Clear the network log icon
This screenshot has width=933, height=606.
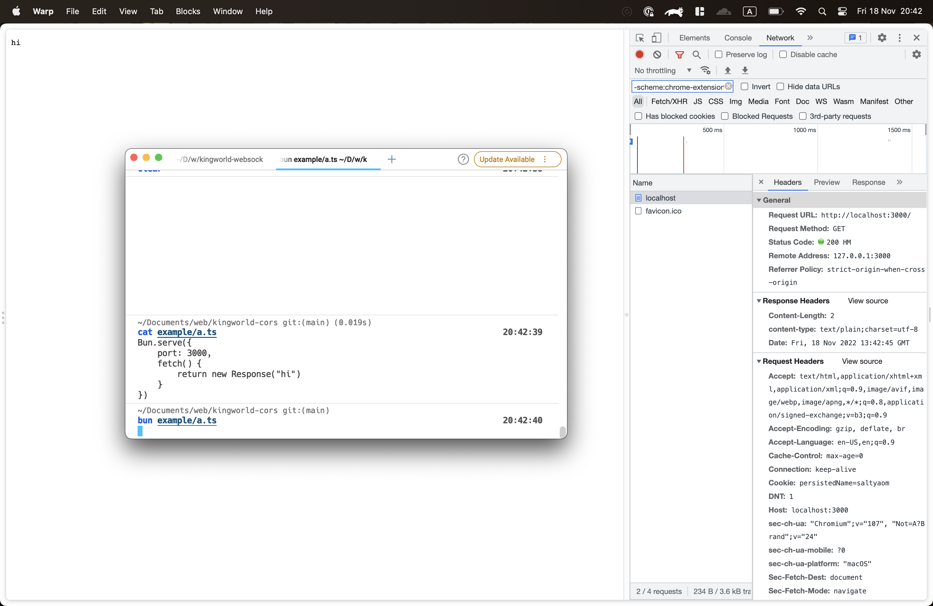657,55
